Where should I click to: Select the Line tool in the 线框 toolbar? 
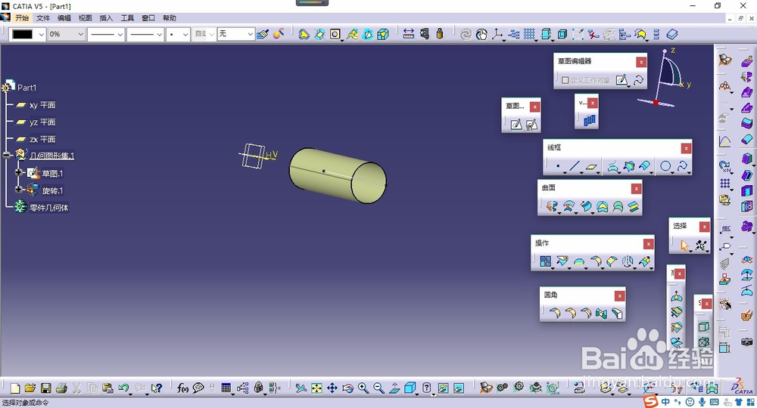pos(574,167)
